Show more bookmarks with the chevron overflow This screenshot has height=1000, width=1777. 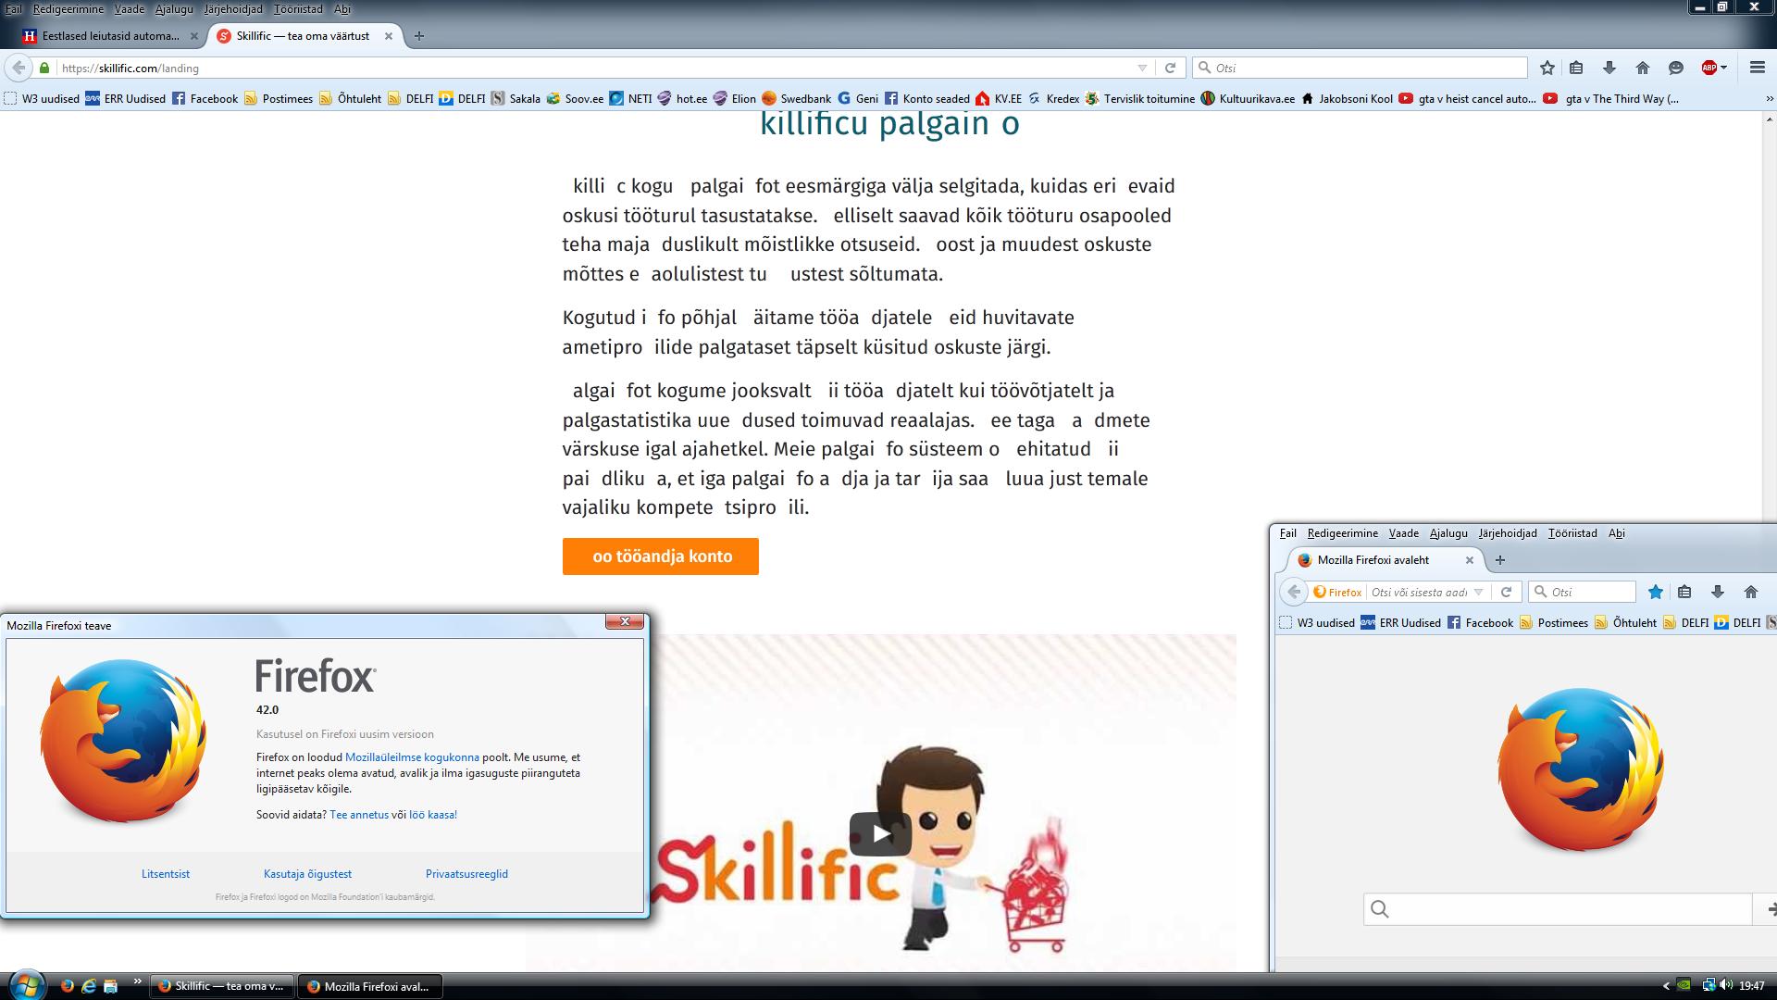pyautogui.click(x=1769, y=98)
